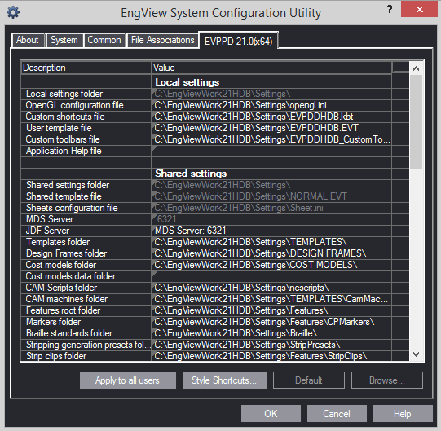Select Stripping generation presets folder row
The width and height of the screenshot is (441, 431).
(206, 345)
